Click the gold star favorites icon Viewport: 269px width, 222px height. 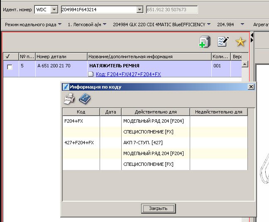pos(240,42)
